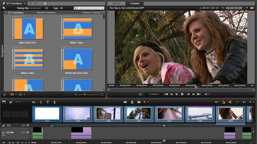Click the voice-over microphone icon

[x=55, y=102]
